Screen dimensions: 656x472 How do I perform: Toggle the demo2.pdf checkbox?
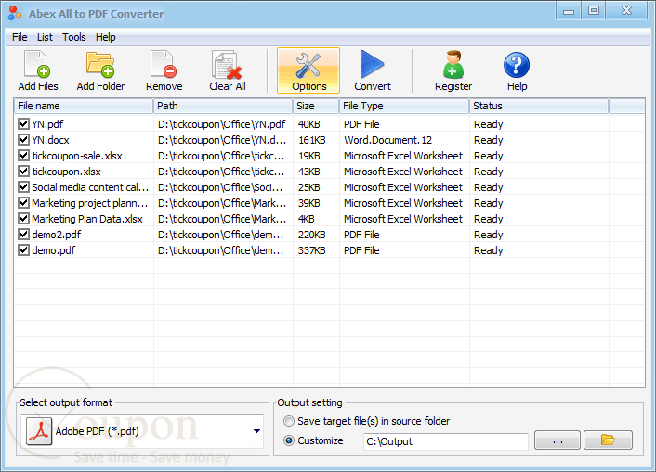[x=23, y=235]
